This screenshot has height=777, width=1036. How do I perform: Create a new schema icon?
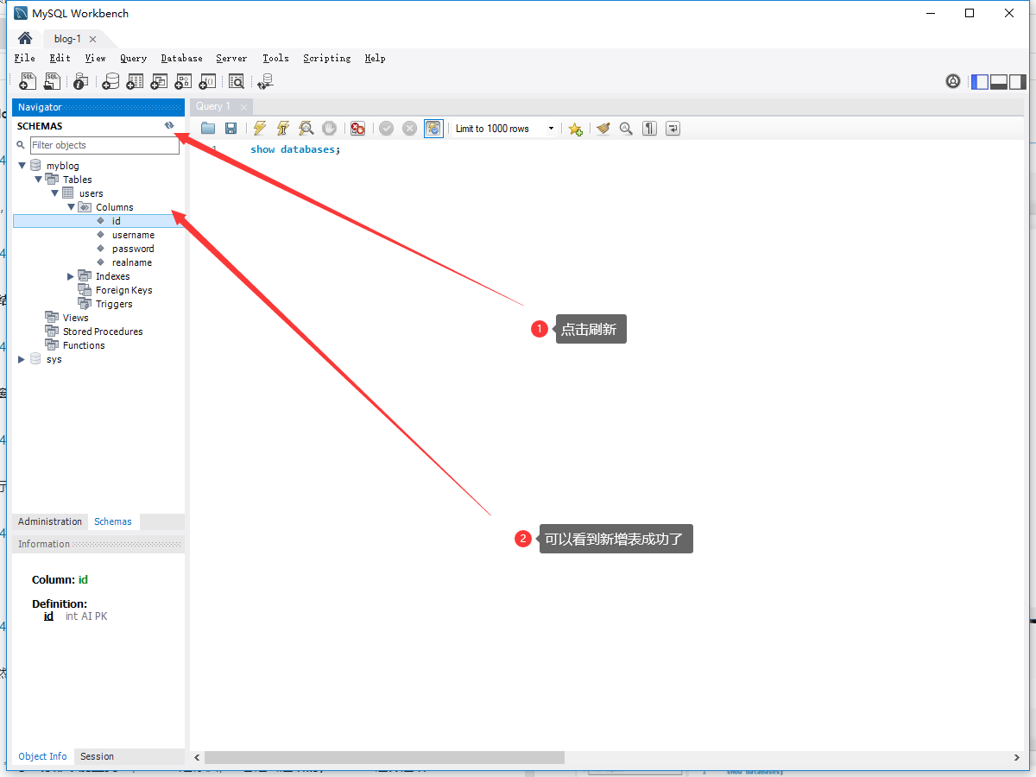click(111, 81)
